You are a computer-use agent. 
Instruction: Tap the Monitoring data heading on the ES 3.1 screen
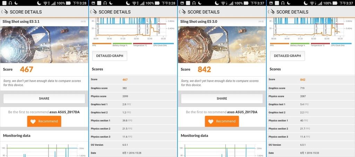pos(17,136)
